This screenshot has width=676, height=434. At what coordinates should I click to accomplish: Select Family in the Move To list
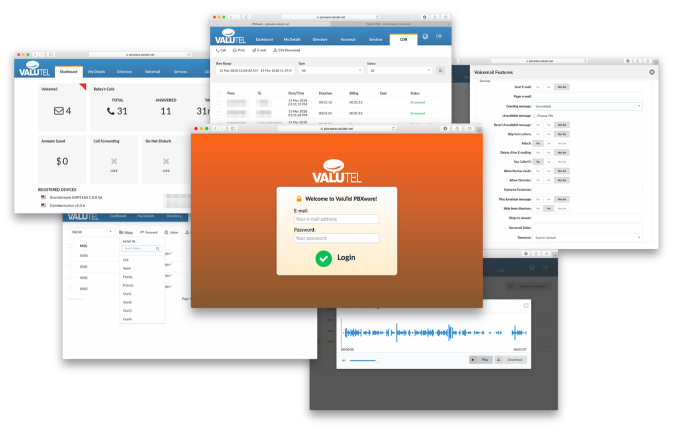tap(127, 277)
